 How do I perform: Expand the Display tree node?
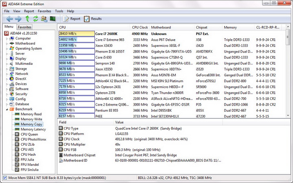click(x=7, y=59)
